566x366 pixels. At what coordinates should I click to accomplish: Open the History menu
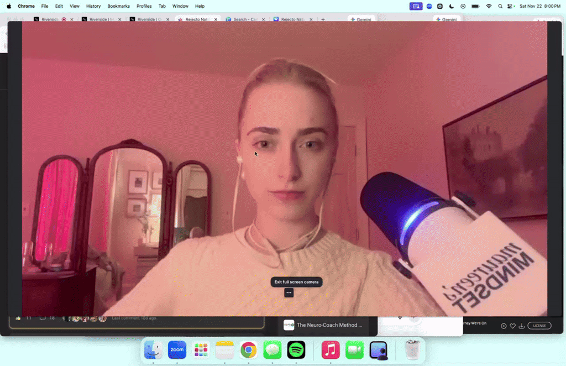point(93,6)
